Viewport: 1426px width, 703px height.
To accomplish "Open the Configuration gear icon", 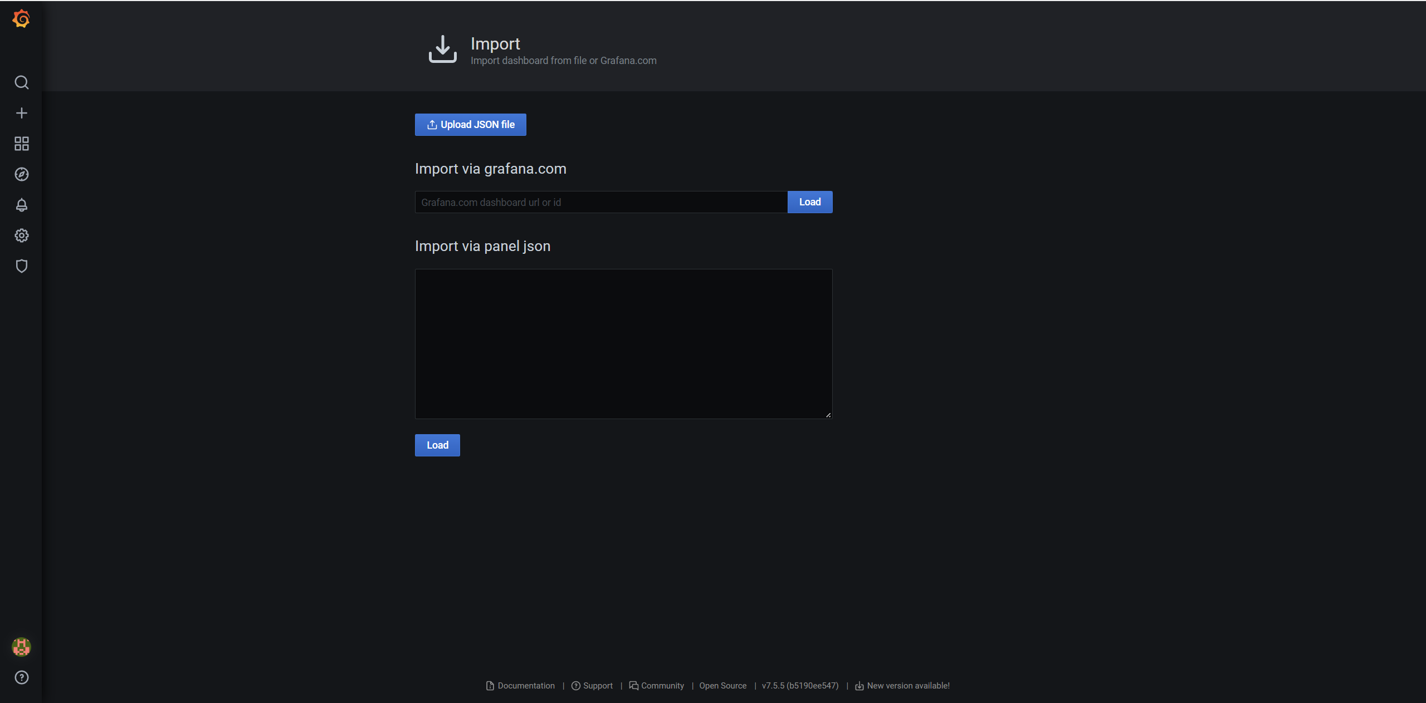I will tap(21, 235).
